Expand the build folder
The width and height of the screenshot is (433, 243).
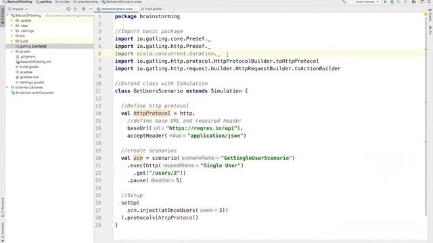[12, 41]
